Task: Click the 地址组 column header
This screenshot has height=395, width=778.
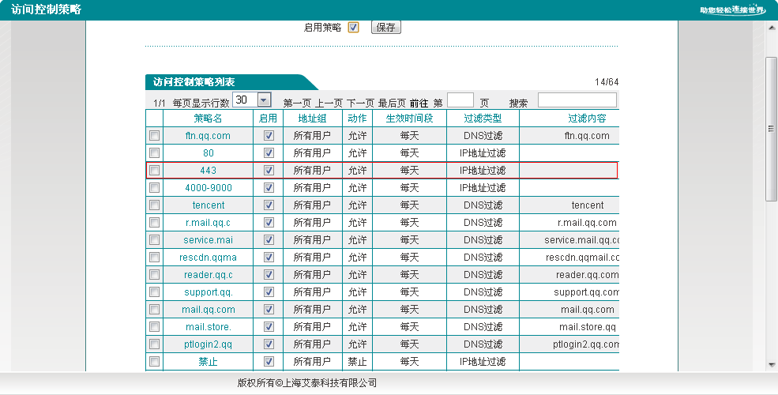Action: click(312, 118)
